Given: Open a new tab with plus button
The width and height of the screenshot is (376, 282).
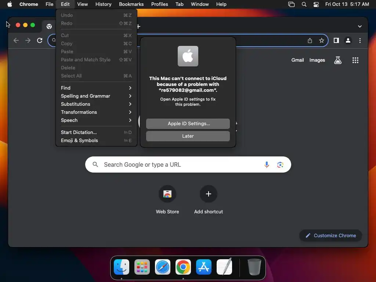Looking at the screenshot, I should pyautogui.click(x=138, y=26).
